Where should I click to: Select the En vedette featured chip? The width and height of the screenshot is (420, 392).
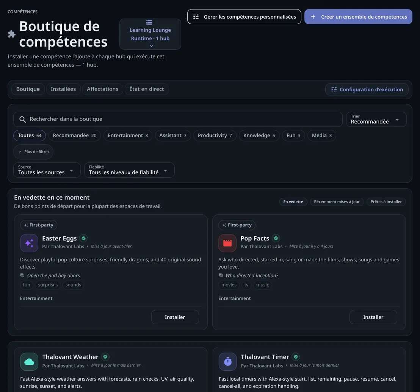(x=293, y=202)
